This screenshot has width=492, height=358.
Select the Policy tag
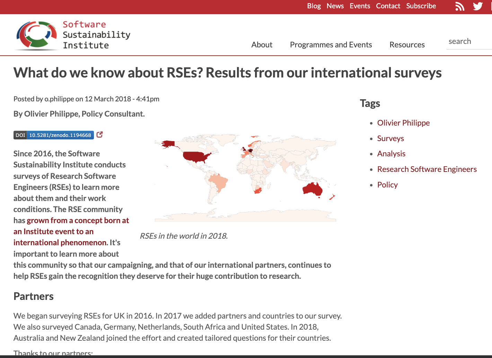[387, 185]
